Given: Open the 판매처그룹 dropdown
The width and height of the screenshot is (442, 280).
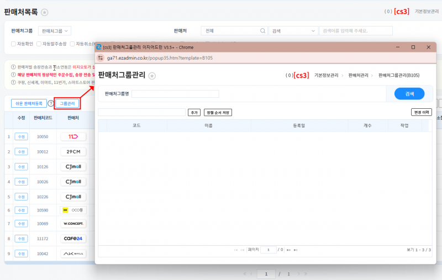Looking at the screenshot, I should click(x=55, y=31).
